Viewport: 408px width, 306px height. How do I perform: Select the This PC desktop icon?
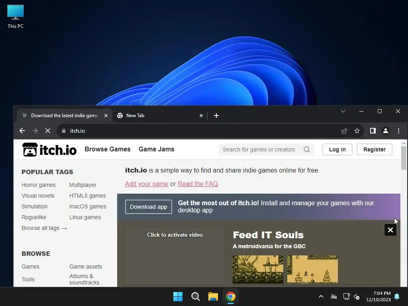click(16, 17)
